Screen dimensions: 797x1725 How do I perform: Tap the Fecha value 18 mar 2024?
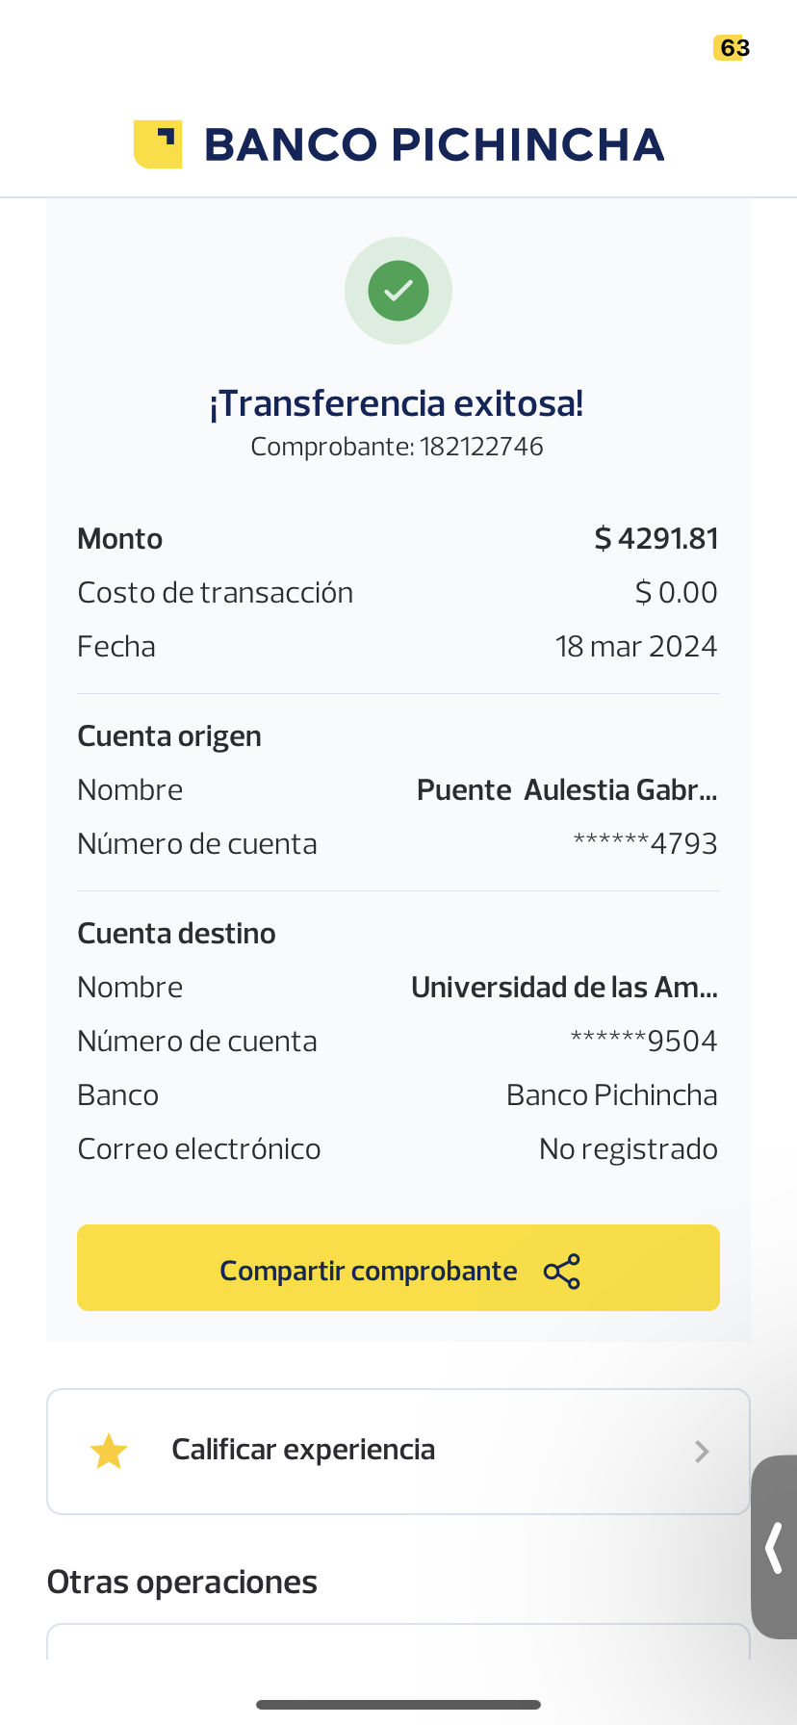pos(636,647)
